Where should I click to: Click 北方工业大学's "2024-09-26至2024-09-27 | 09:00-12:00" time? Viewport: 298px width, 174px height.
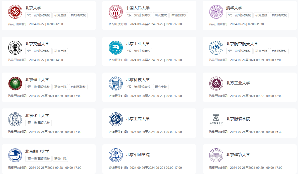(256, 96)
